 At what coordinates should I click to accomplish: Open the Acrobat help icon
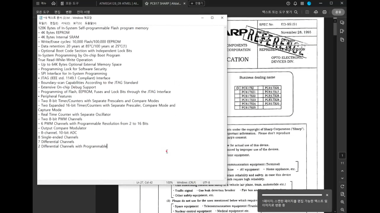(x=288, y=3)
